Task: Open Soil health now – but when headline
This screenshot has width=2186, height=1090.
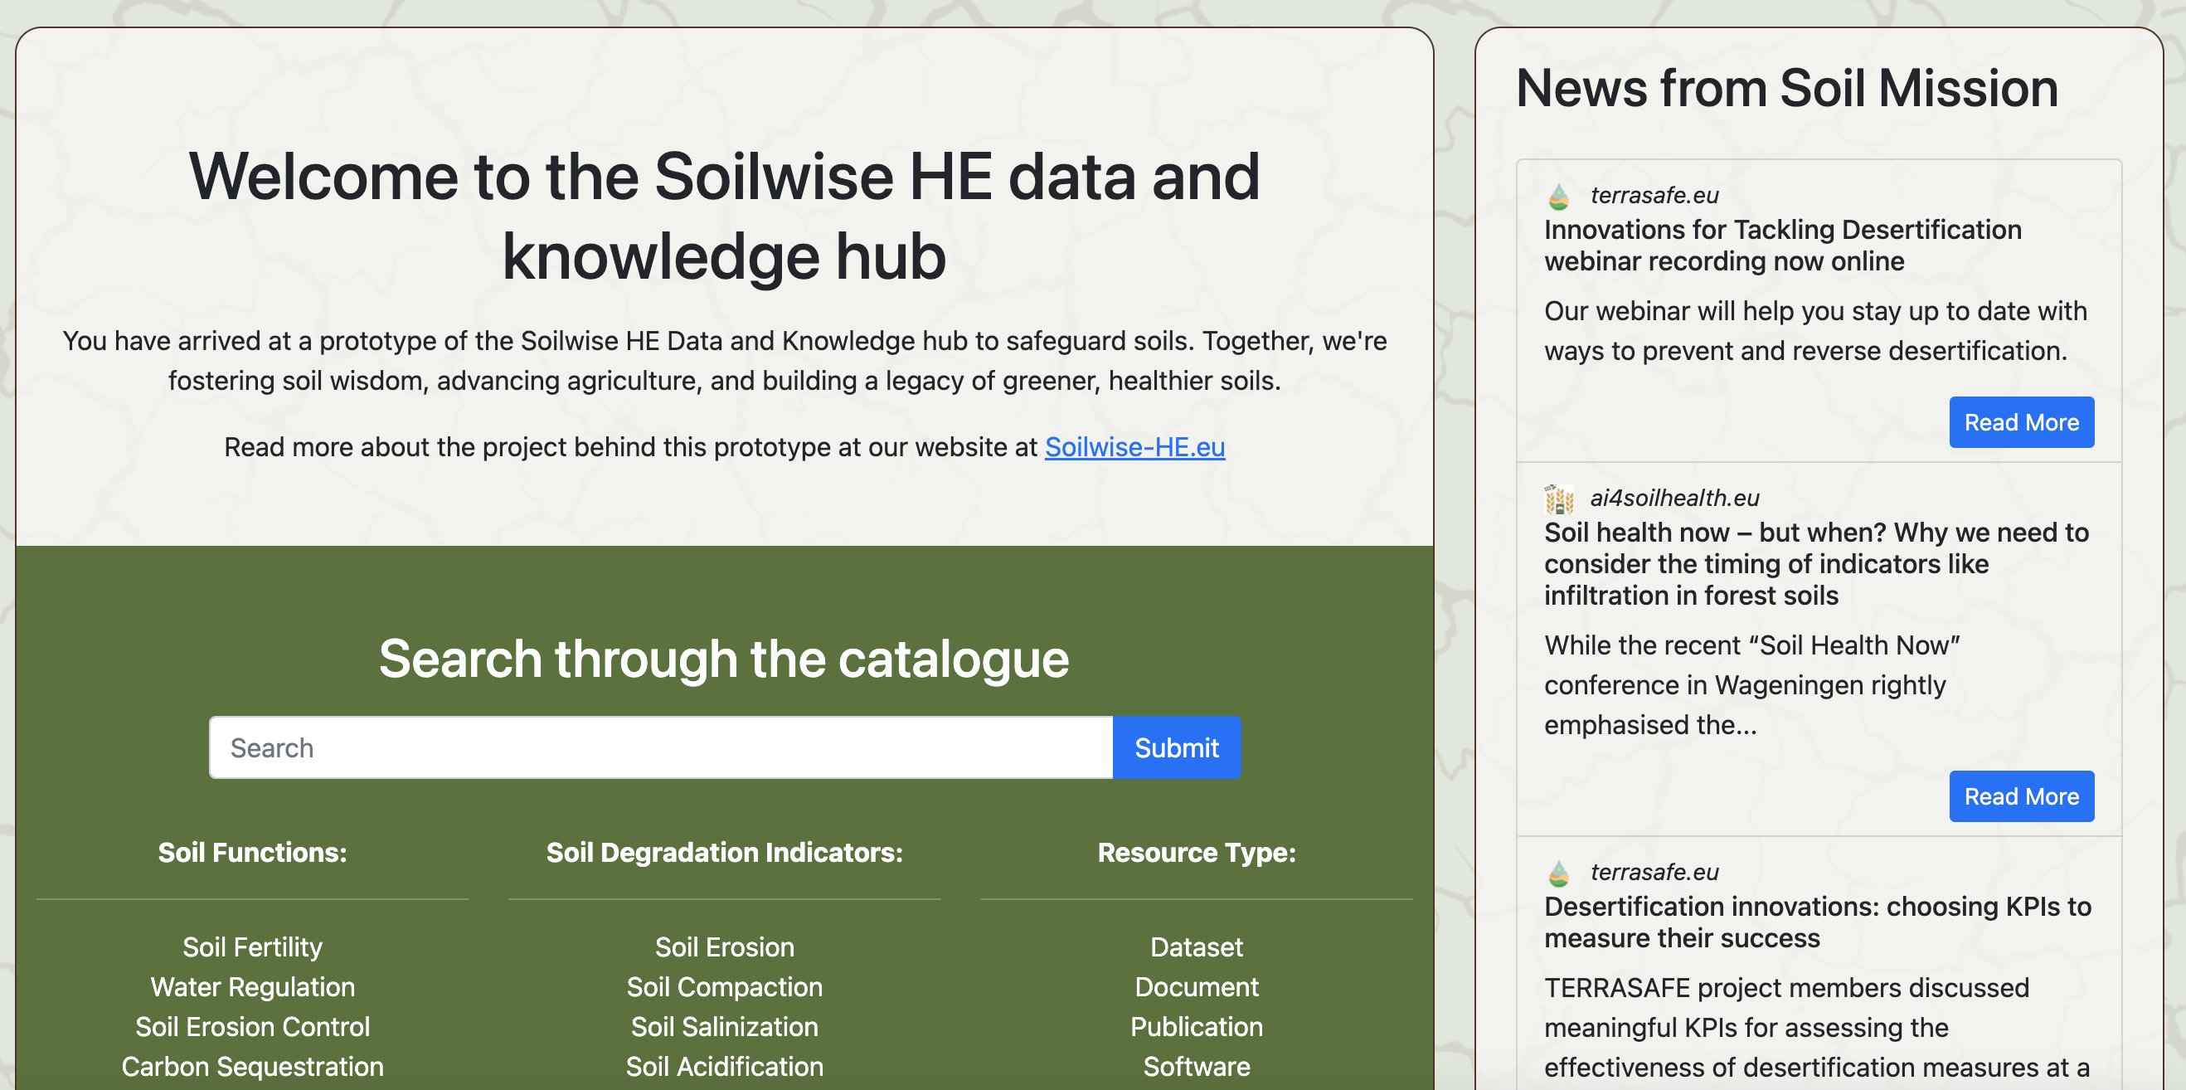Action: click(x=1817, y=564)
